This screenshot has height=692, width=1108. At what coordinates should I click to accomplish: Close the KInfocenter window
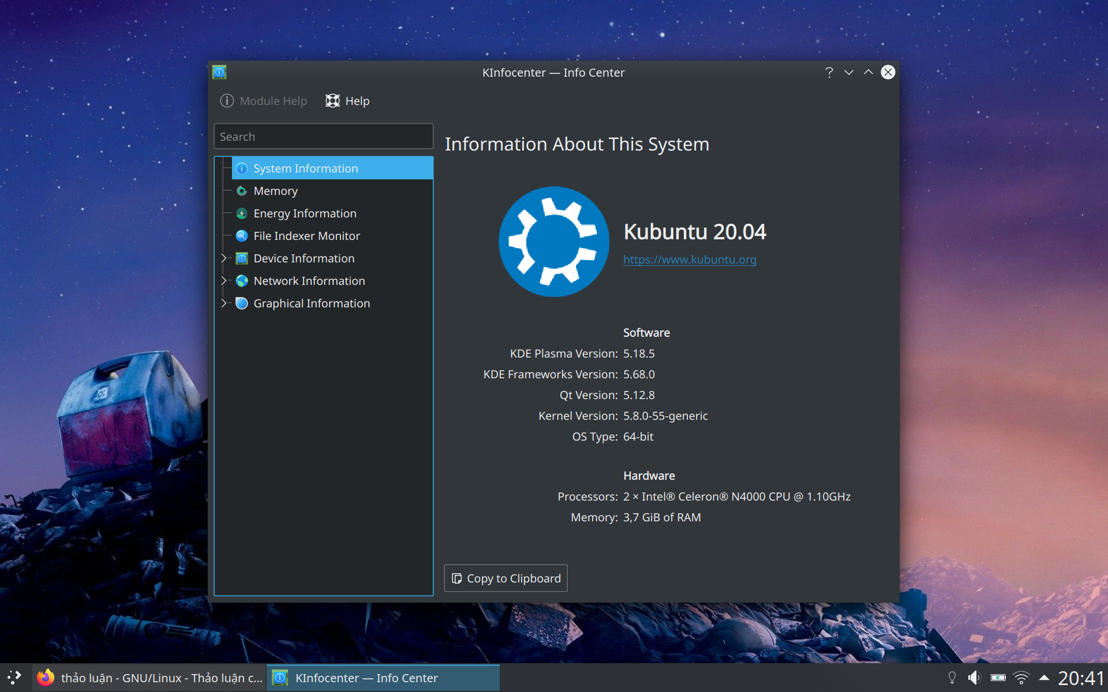pyautogui.click(x=888, y=72)
